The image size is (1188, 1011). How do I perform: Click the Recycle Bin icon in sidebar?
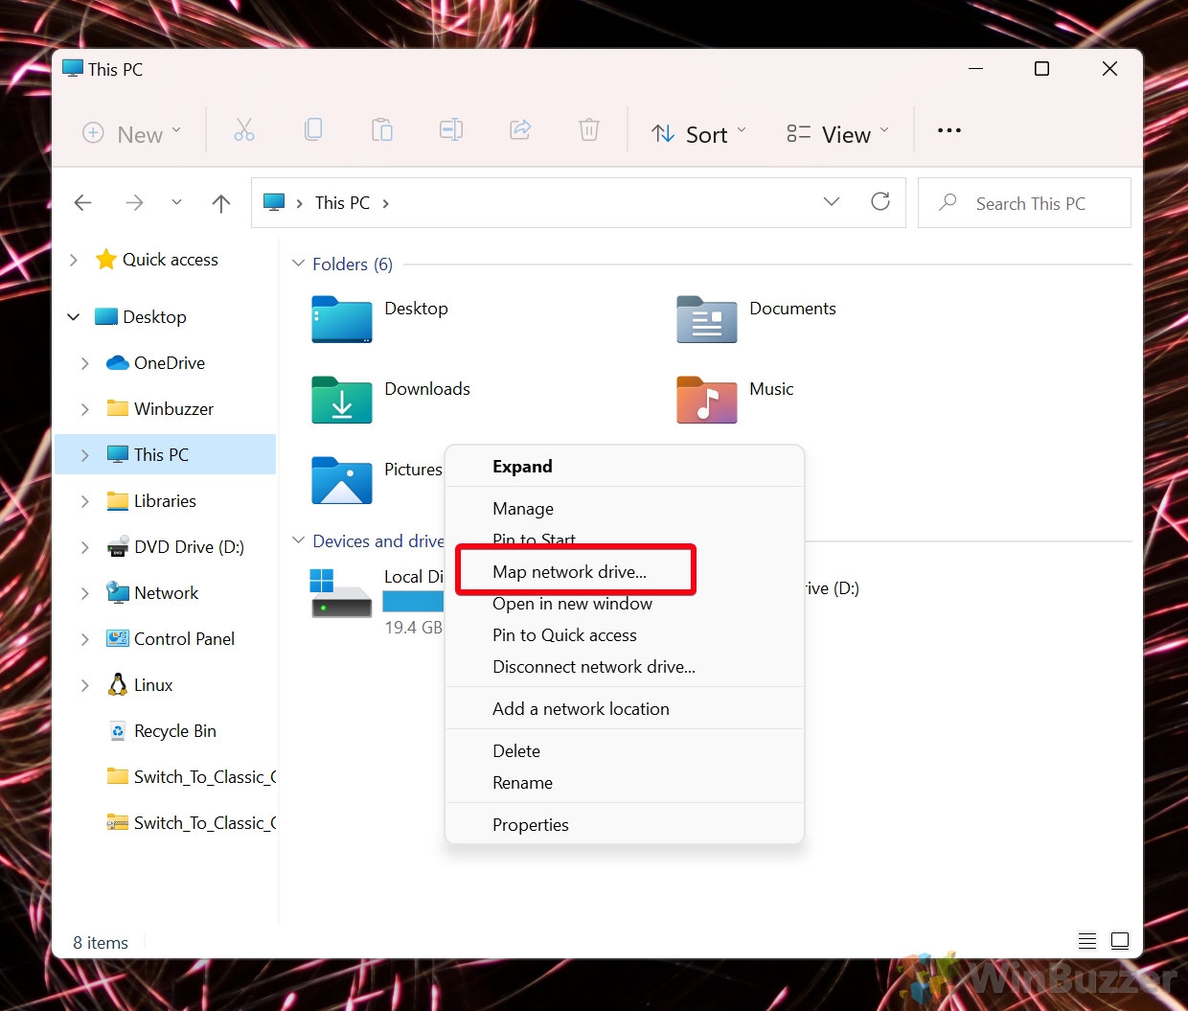pos(118,731)
